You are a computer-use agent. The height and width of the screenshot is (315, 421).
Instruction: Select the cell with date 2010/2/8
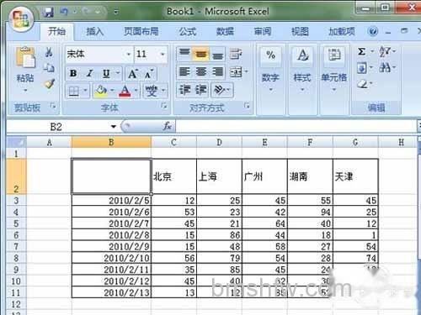click(111, 235)
